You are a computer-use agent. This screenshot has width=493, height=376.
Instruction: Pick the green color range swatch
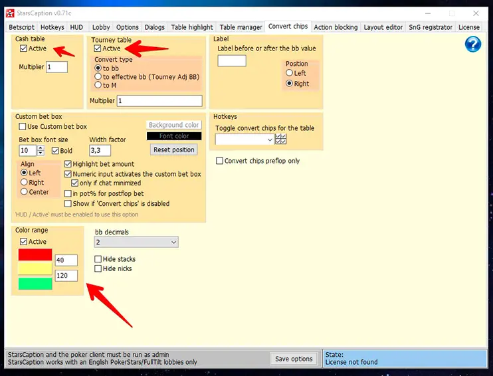tap(35, 284)
